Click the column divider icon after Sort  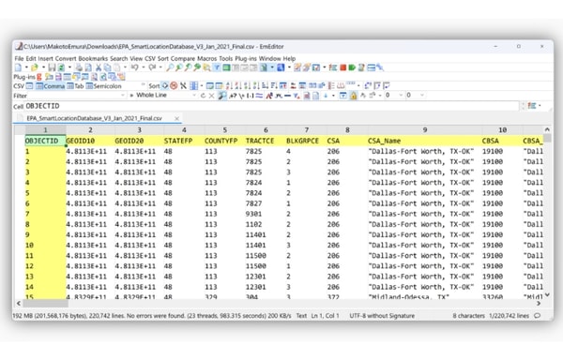click(194, 85)
